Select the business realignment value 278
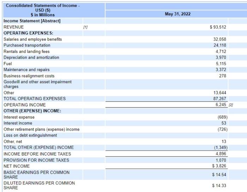The image size is (247, 192). click(x=223, y=76)
